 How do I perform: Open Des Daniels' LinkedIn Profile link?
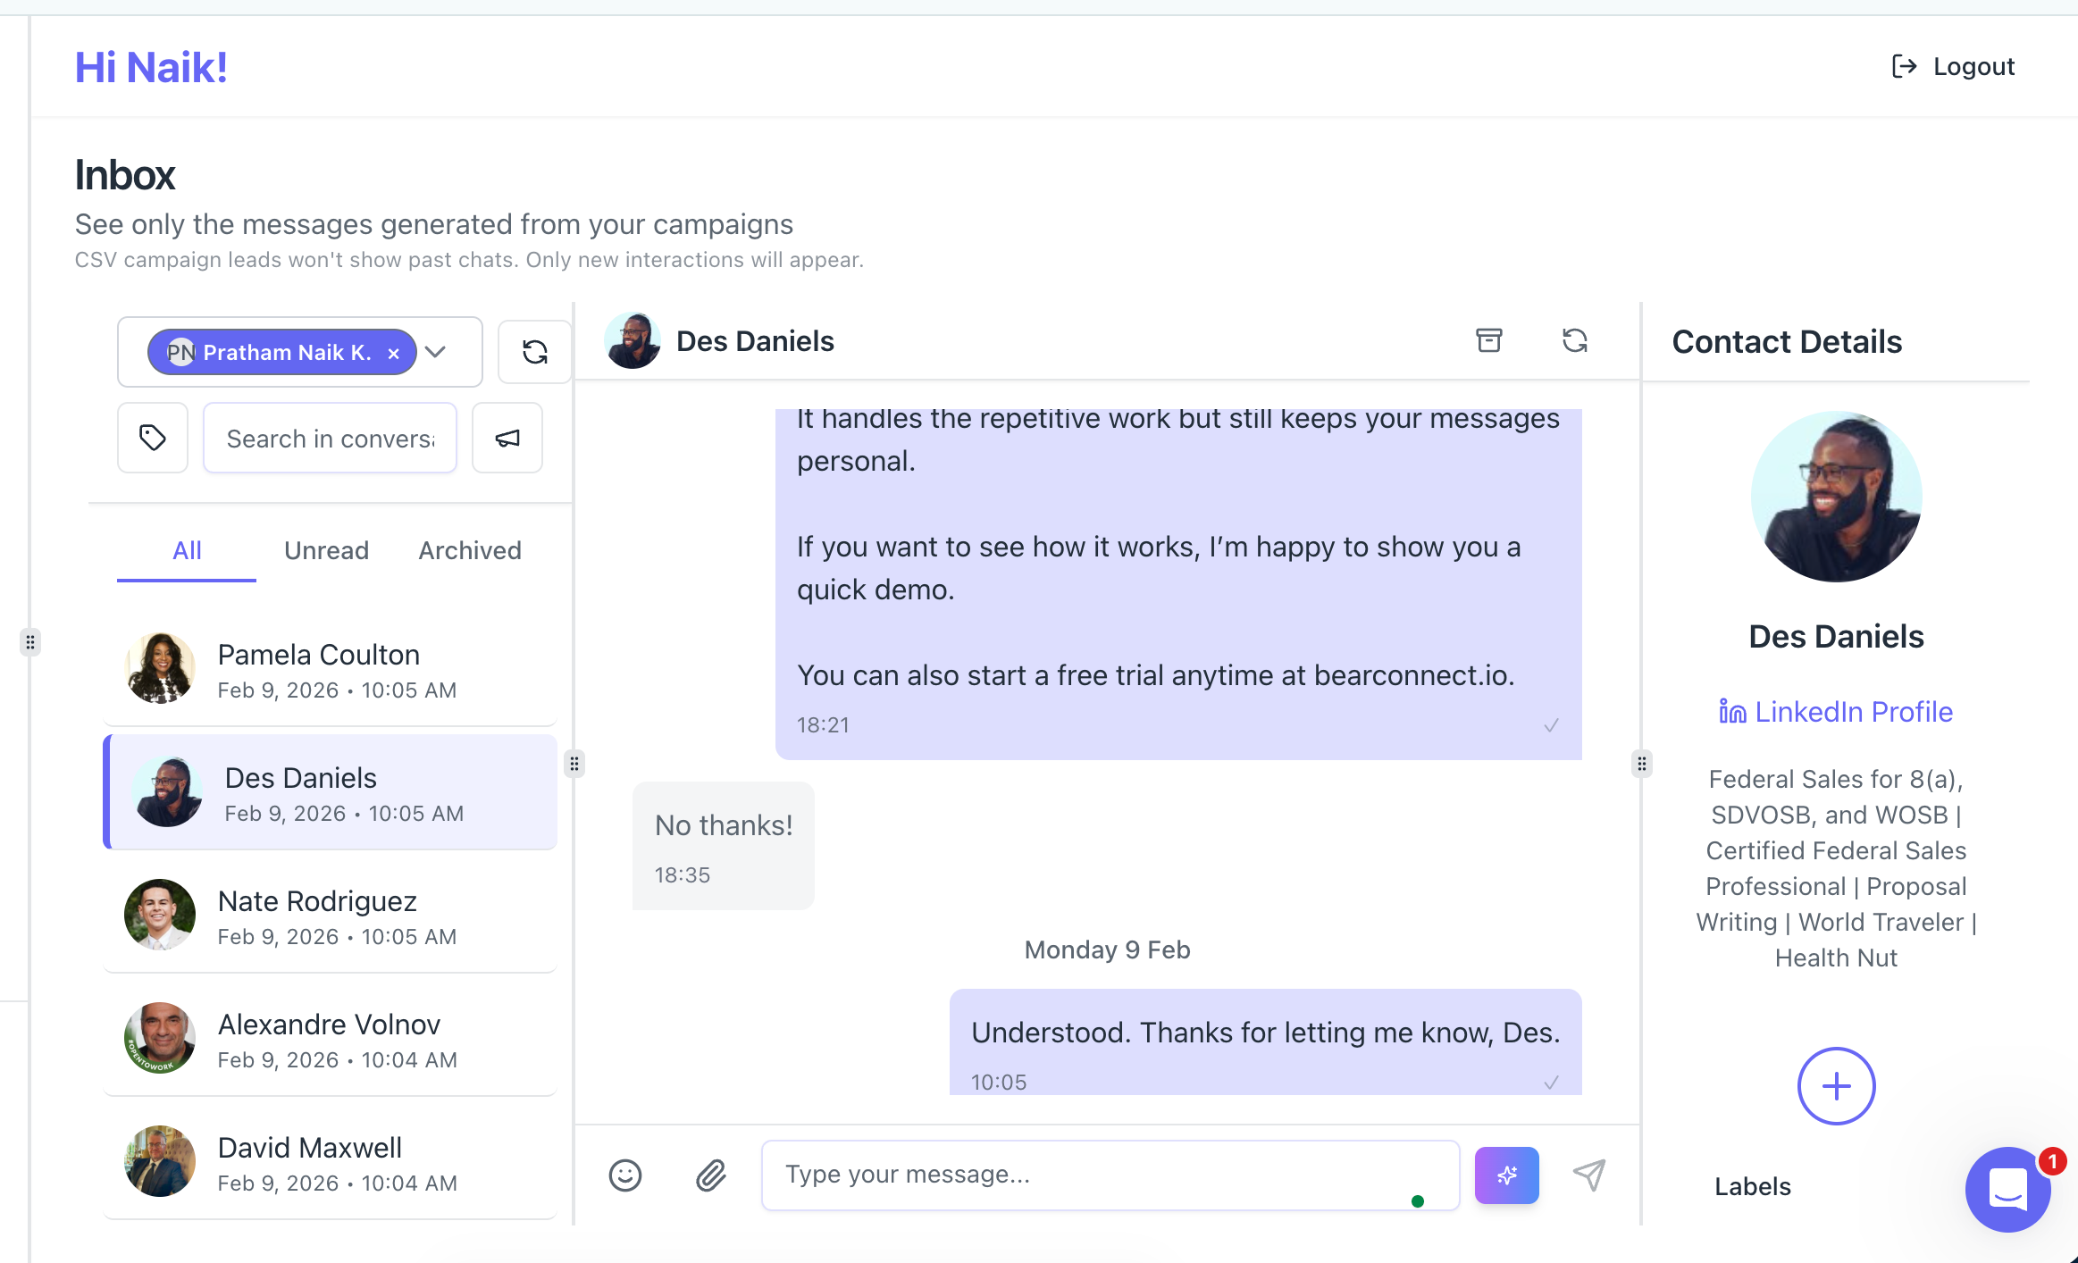tap(1836, 712)
